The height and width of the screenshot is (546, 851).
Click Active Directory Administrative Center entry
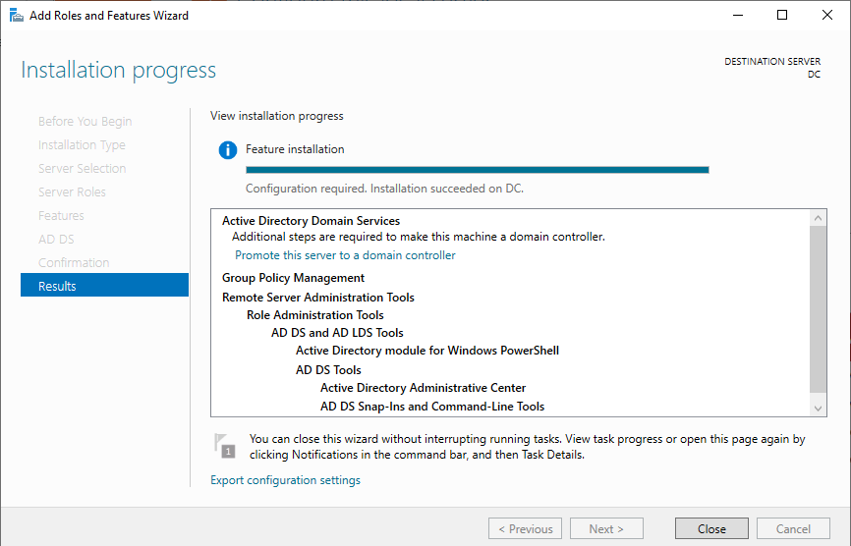pos(423,388)
